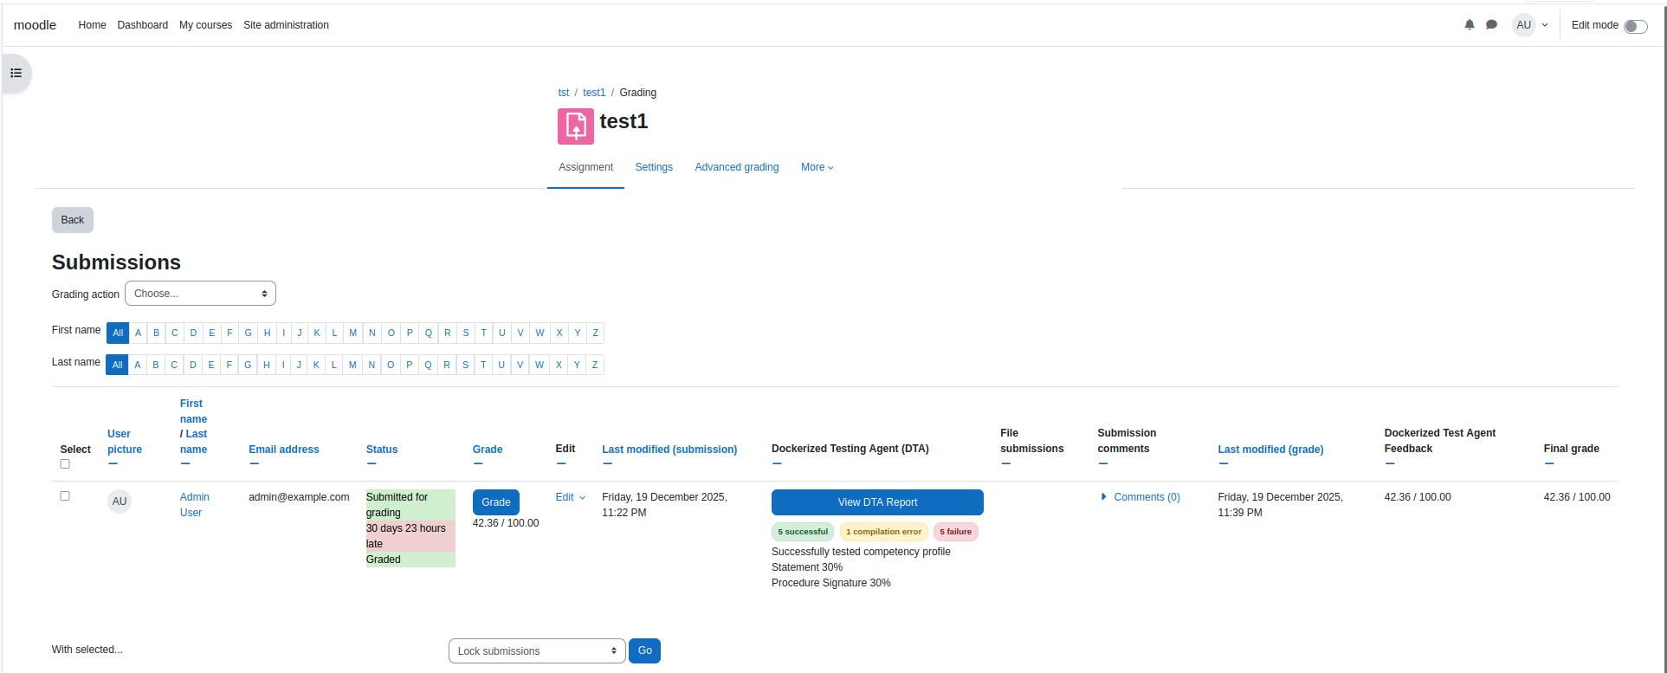Image resolution: width=1667 pixels, height=673 pixels.
Task: Filter Last name by letter U
Action: [x=501, y=365]
